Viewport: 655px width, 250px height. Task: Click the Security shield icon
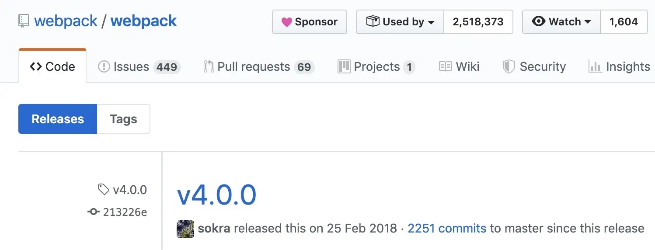click(x=509, y=67)
